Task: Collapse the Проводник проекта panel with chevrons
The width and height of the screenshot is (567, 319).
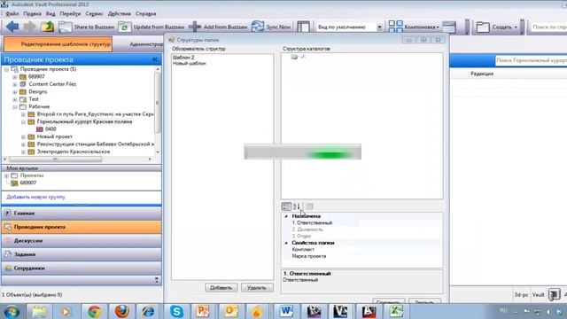Action: 155,59
